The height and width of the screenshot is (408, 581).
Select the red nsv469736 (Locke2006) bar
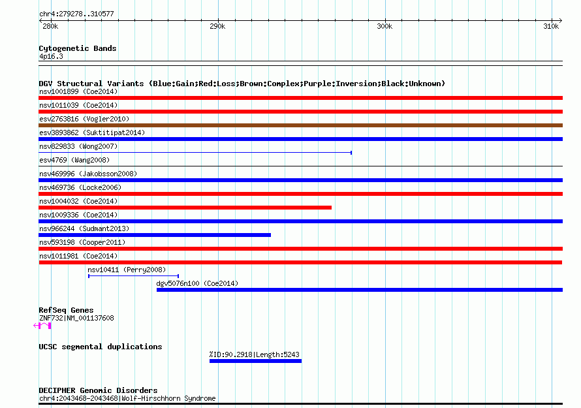(x=300, y=194)
